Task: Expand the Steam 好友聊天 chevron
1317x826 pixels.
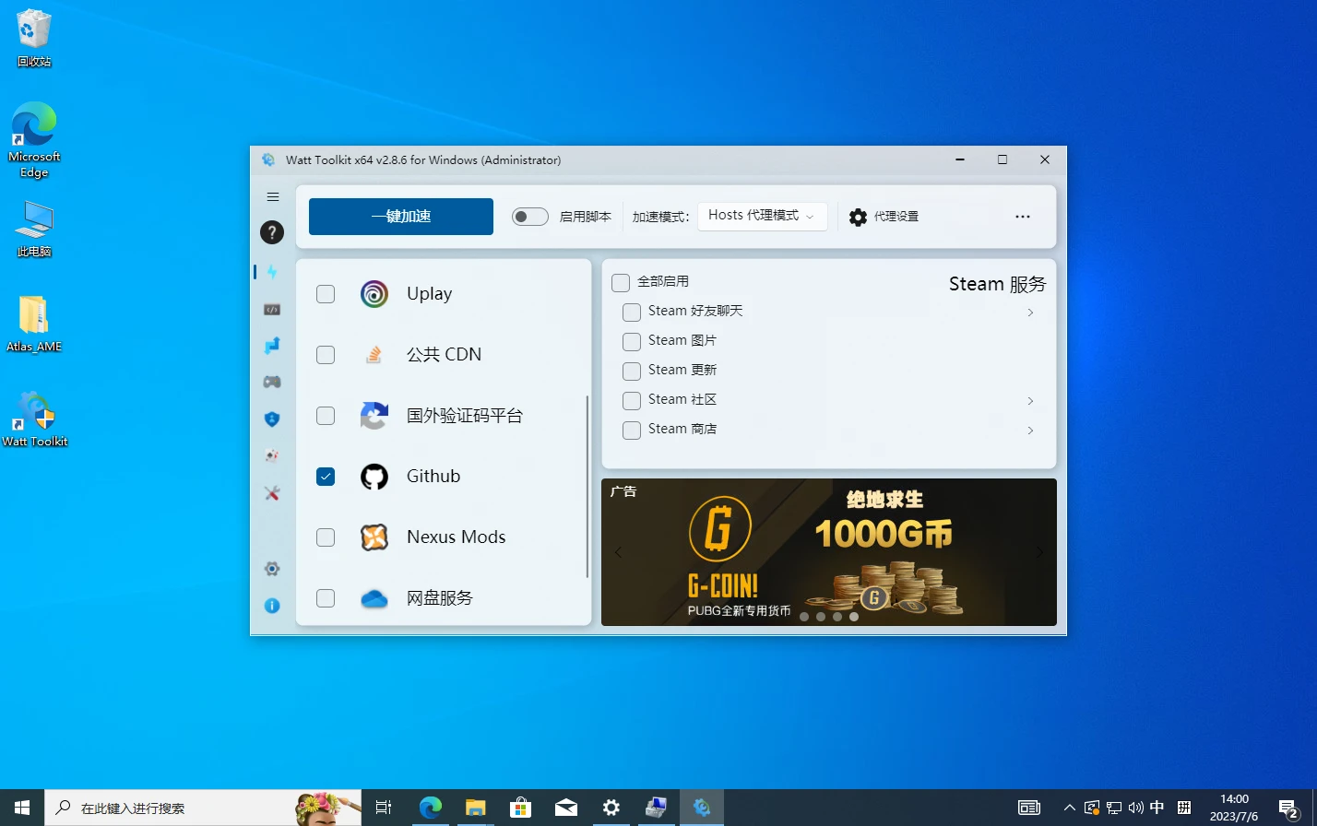Action: click(1030, 313)
